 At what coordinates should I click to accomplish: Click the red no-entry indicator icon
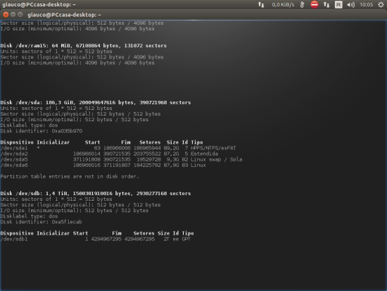click(315, 4)
